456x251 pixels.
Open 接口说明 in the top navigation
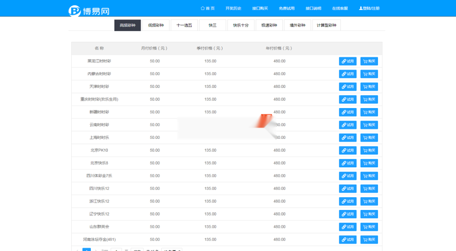[x=313, y=8]
